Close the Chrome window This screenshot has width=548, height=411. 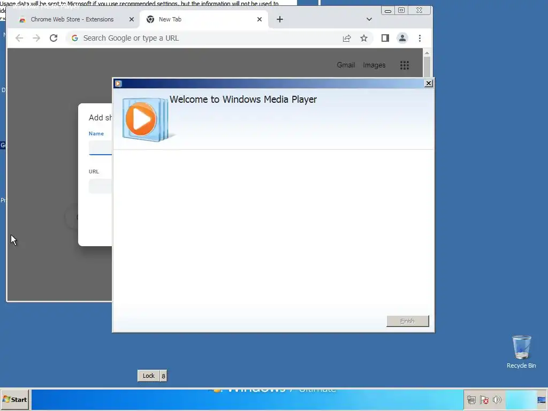pos(419,11)
